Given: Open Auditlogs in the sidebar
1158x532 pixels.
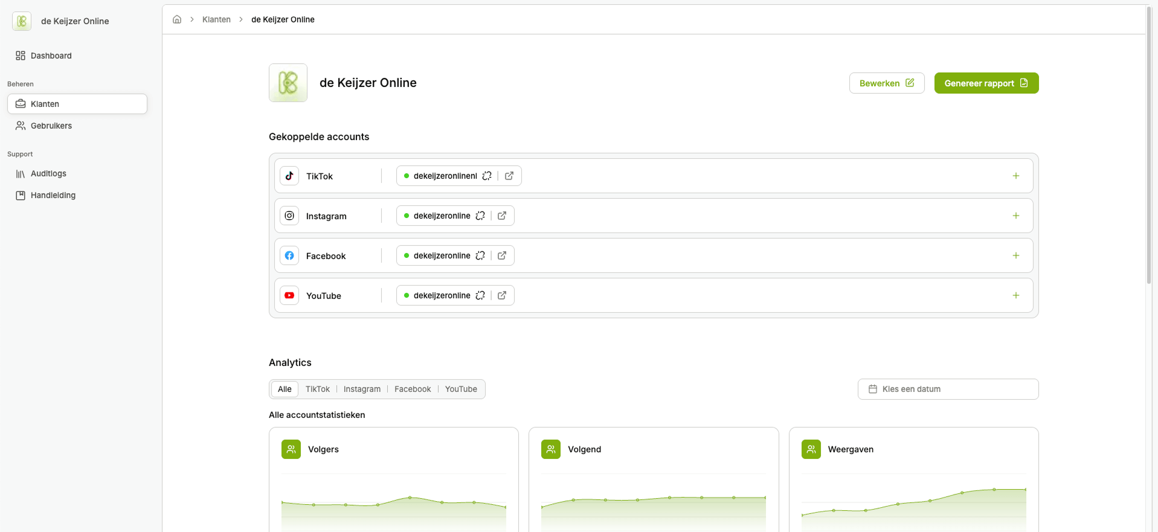Looking at the screenshot, I should (48, 173).
